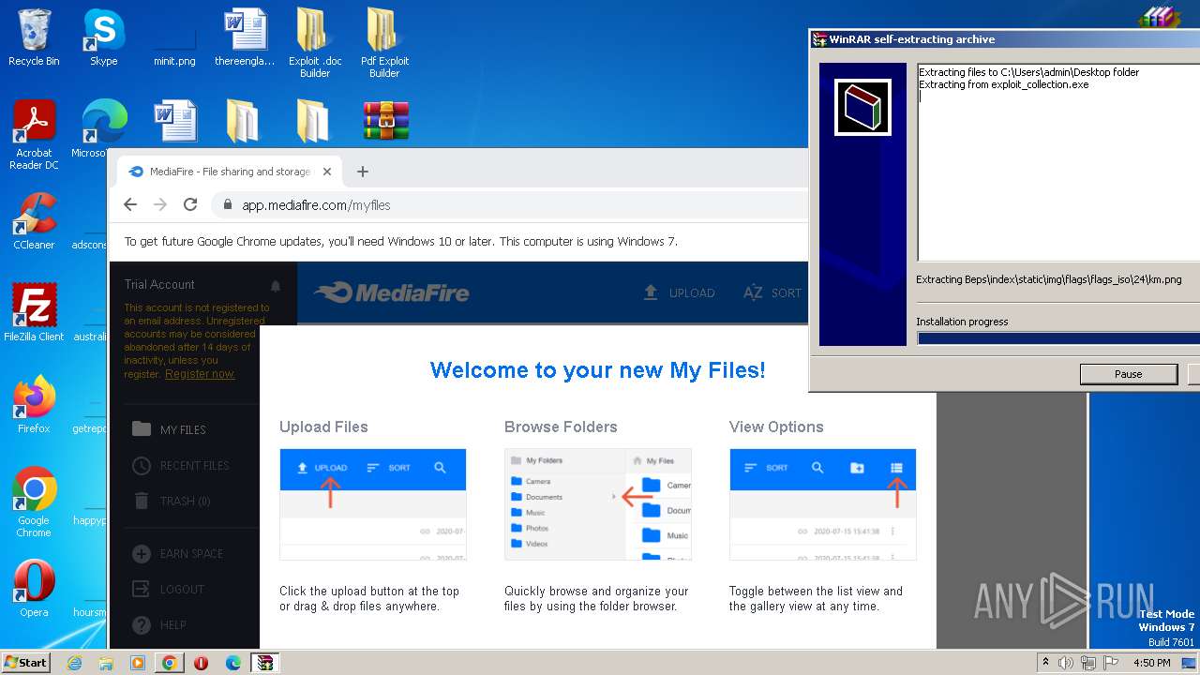Open a new Chrome tab

coord(363,172)
